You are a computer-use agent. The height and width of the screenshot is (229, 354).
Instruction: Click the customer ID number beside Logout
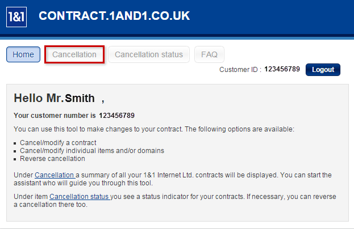click(282, 70)
